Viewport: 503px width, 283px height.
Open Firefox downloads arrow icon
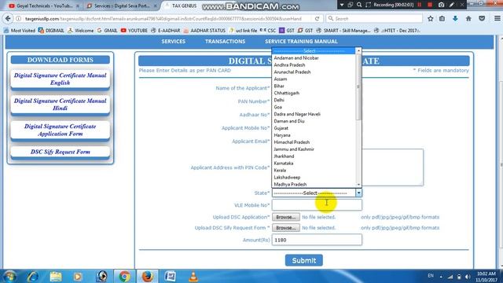point(455,19)
